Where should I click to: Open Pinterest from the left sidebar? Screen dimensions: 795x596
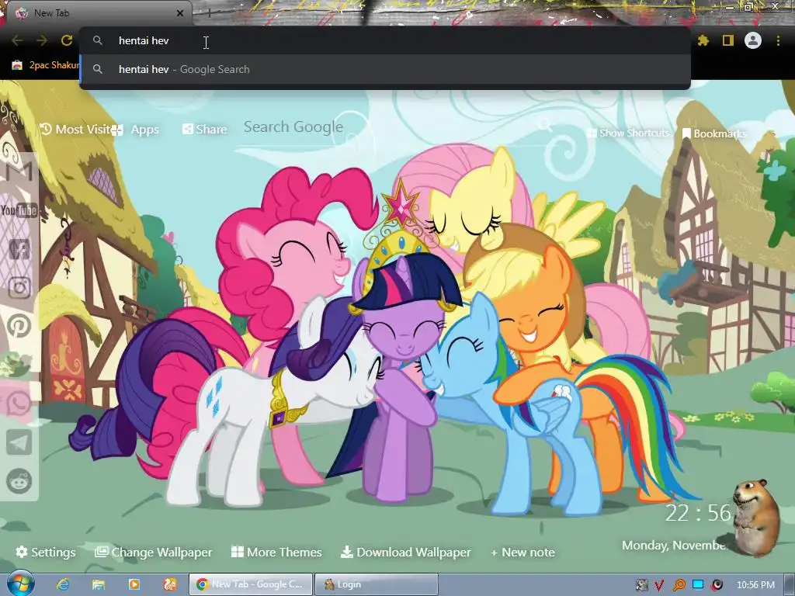point(19,326)
